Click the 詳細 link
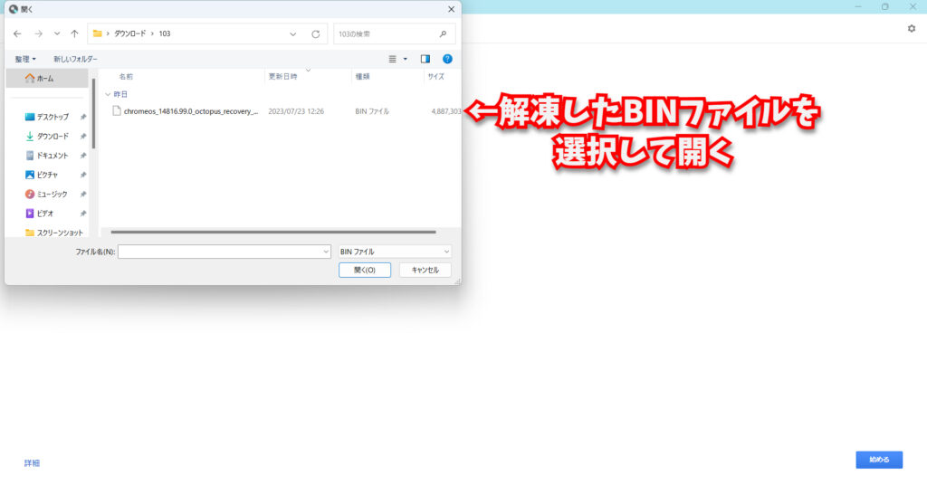This screenshot has width=927, height=485. click(x=32, y=463)
